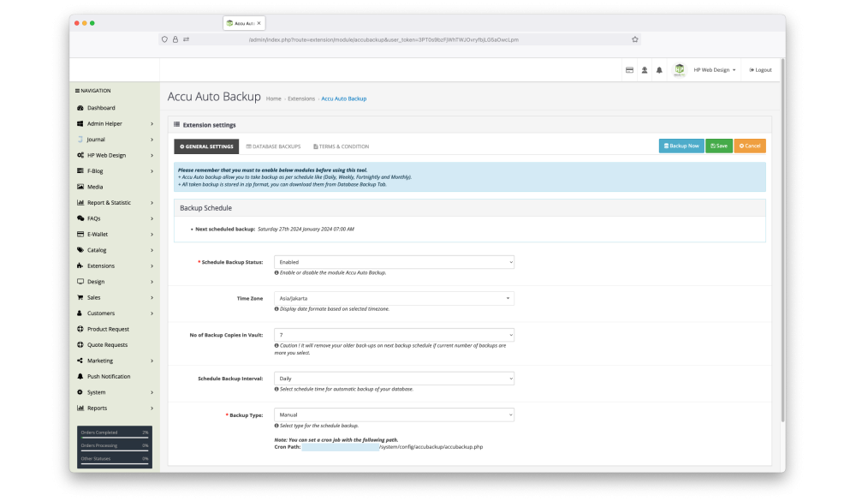Click the Media image icon in sidebar
The height and width of the screenshot is (501, 856).
click(x=80, y=187)
